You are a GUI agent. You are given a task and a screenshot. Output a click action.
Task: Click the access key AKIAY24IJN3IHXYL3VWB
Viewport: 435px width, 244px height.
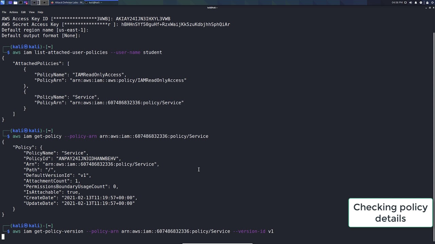143,19
